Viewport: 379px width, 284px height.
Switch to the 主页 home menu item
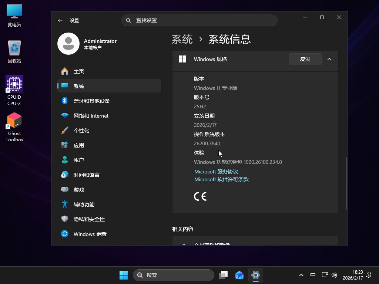tap(79, 71)
